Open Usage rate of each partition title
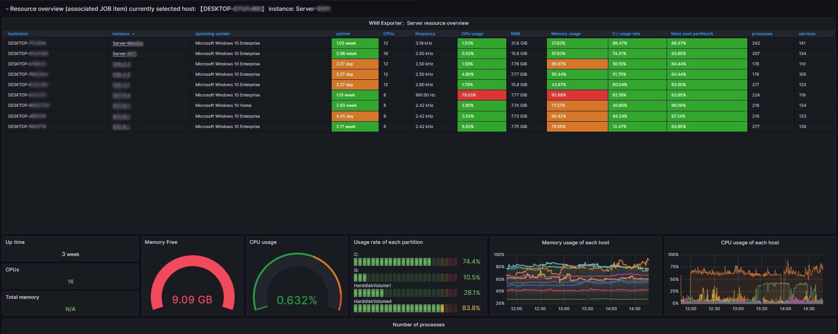Screen dimensions: 838x334 [x=388, y=242]
